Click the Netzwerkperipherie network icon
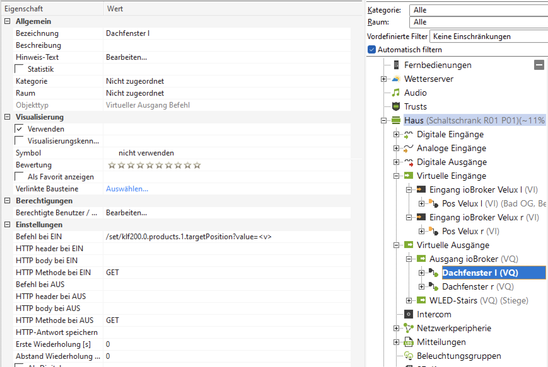 [409, 328]
